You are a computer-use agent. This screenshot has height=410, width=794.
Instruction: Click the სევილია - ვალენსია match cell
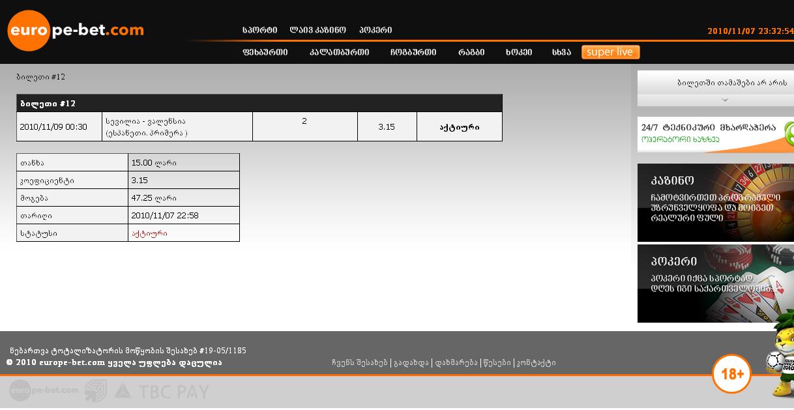pos(177,126)
